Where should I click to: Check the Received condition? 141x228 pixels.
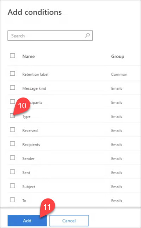[13, 130]
